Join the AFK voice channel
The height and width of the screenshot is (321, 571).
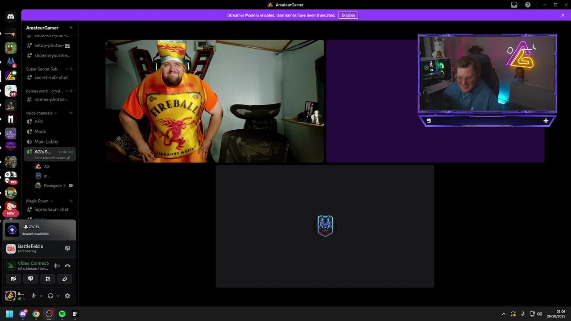pyautogui.click(x=50, y=121)
